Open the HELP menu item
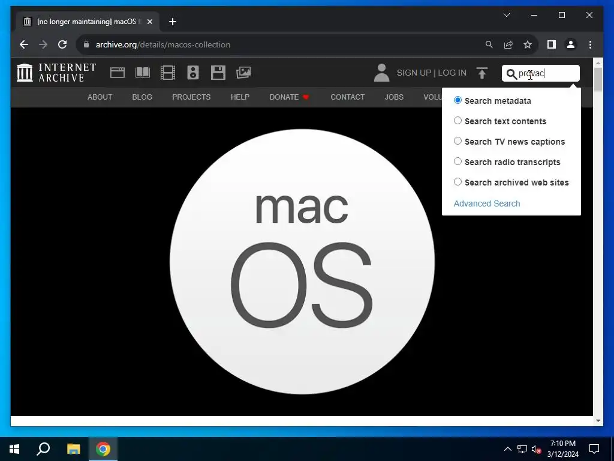Screen dimensions: 614x461 tap(240, 97)
